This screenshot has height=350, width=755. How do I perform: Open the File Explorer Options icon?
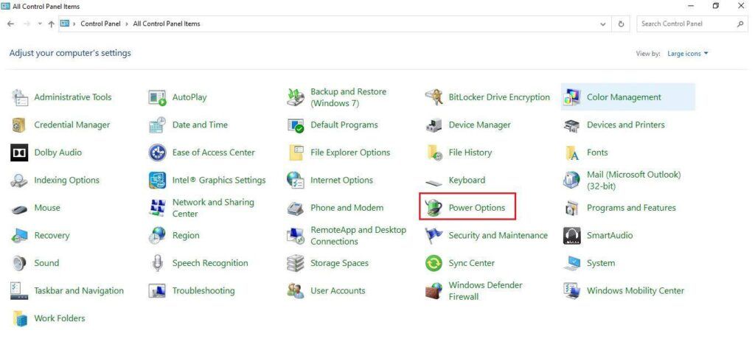coord(295,153)
